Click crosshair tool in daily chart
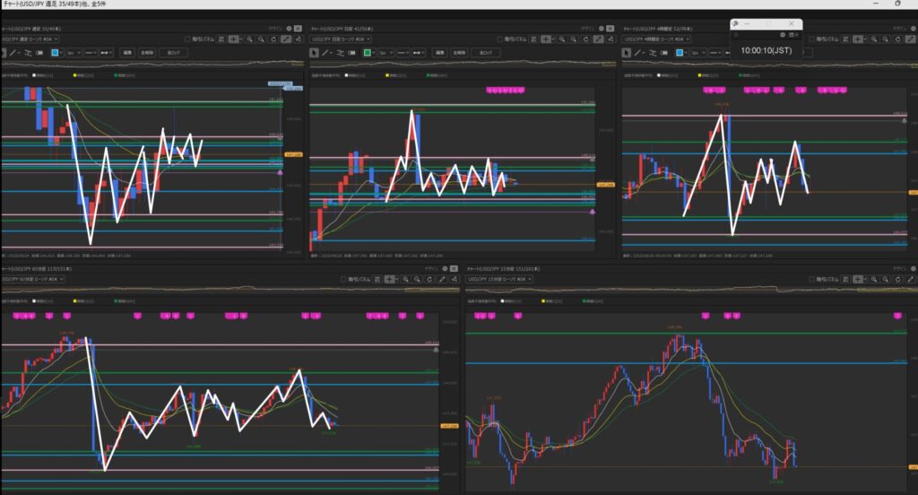Screen dimensions: 918x495 coord(546,39)
